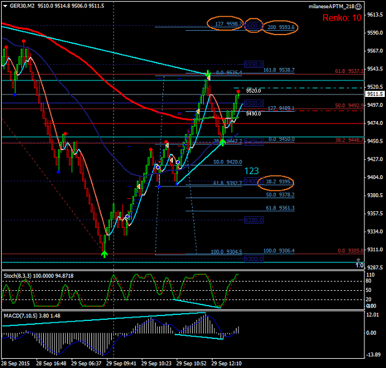Open the chart menu triangle beside GER30,M2
This screenshot has width=386, height=368.
pyautogui.click(x=6, y=6)
